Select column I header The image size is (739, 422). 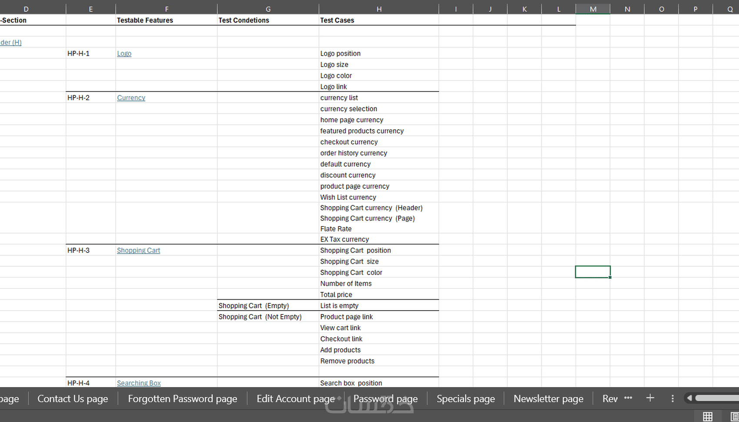[456, 9]
